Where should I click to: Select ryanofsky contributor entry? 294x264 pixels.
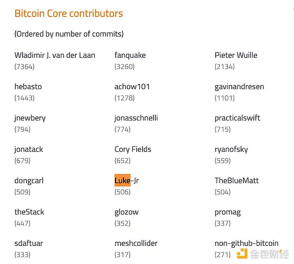[231, 149]
